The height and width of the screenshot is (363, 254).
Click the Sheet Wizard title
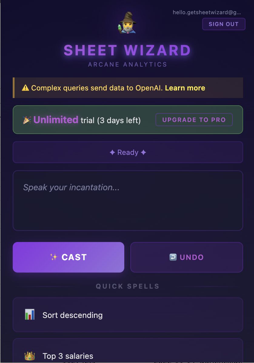coord(127,50)
